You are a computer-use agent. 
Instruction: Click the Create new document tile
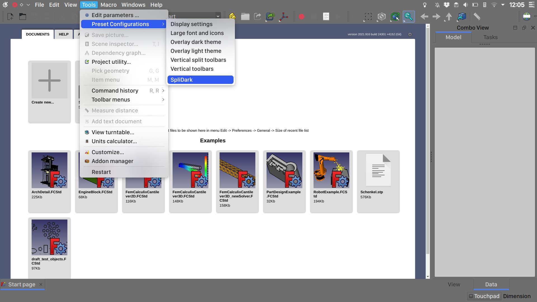click(50, 92)
